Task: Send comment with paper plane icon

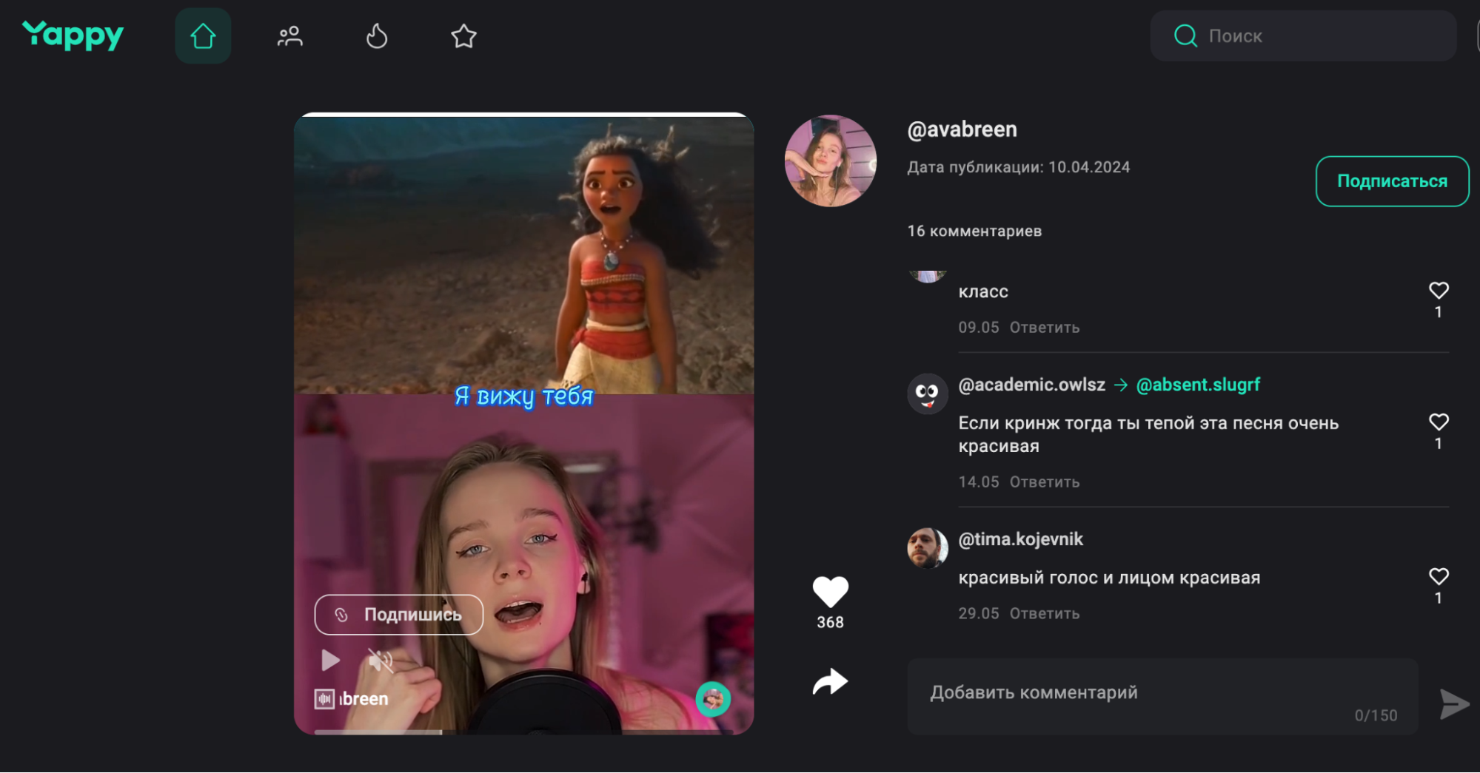Action: [1453, 703]
